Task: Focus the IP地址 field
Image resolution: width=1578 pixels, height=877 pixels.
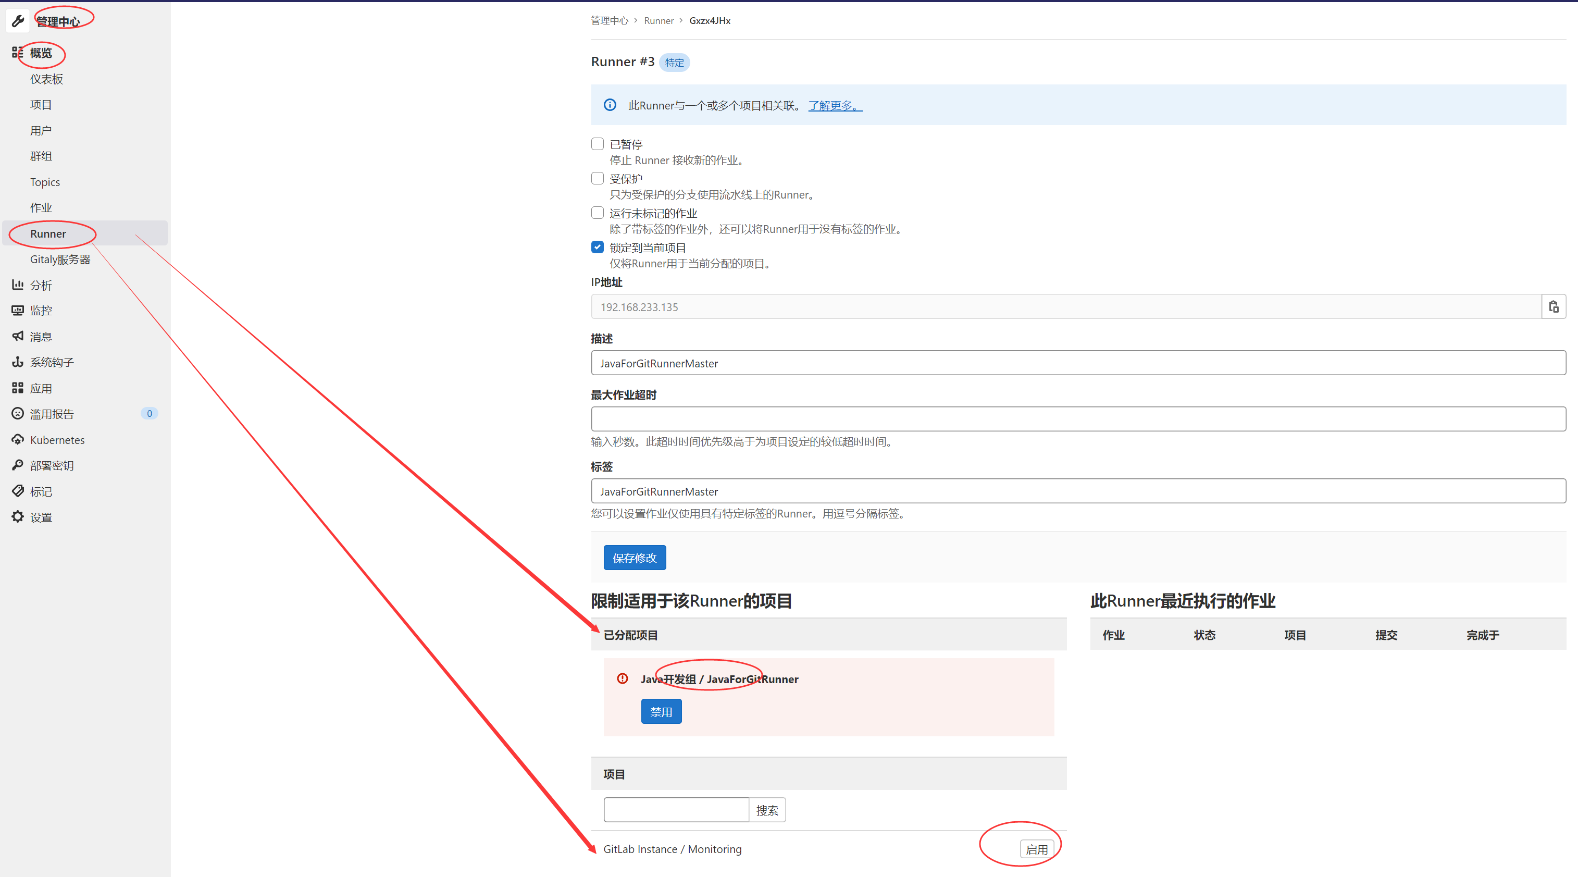Action: pyautogui.click(x=1066, y=306)
